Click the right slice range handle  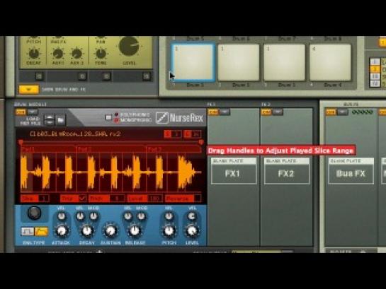(201, 142)
